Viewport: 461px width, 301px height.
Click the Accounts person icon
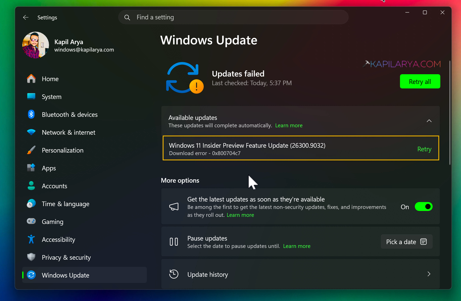tap(31, 186)
